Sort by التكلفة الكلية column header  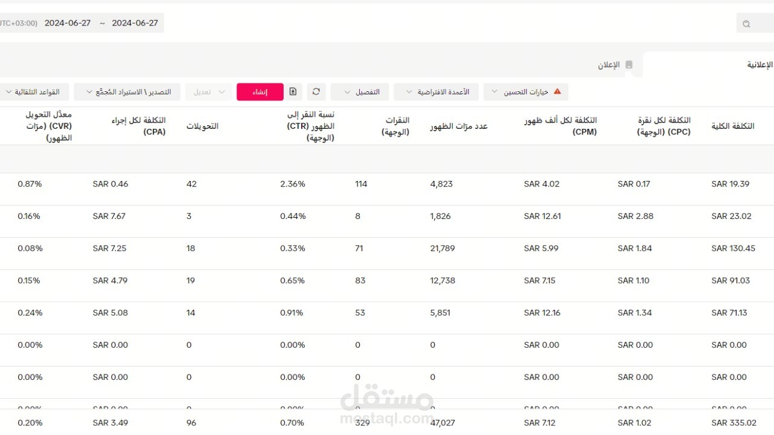click(733, 126)
